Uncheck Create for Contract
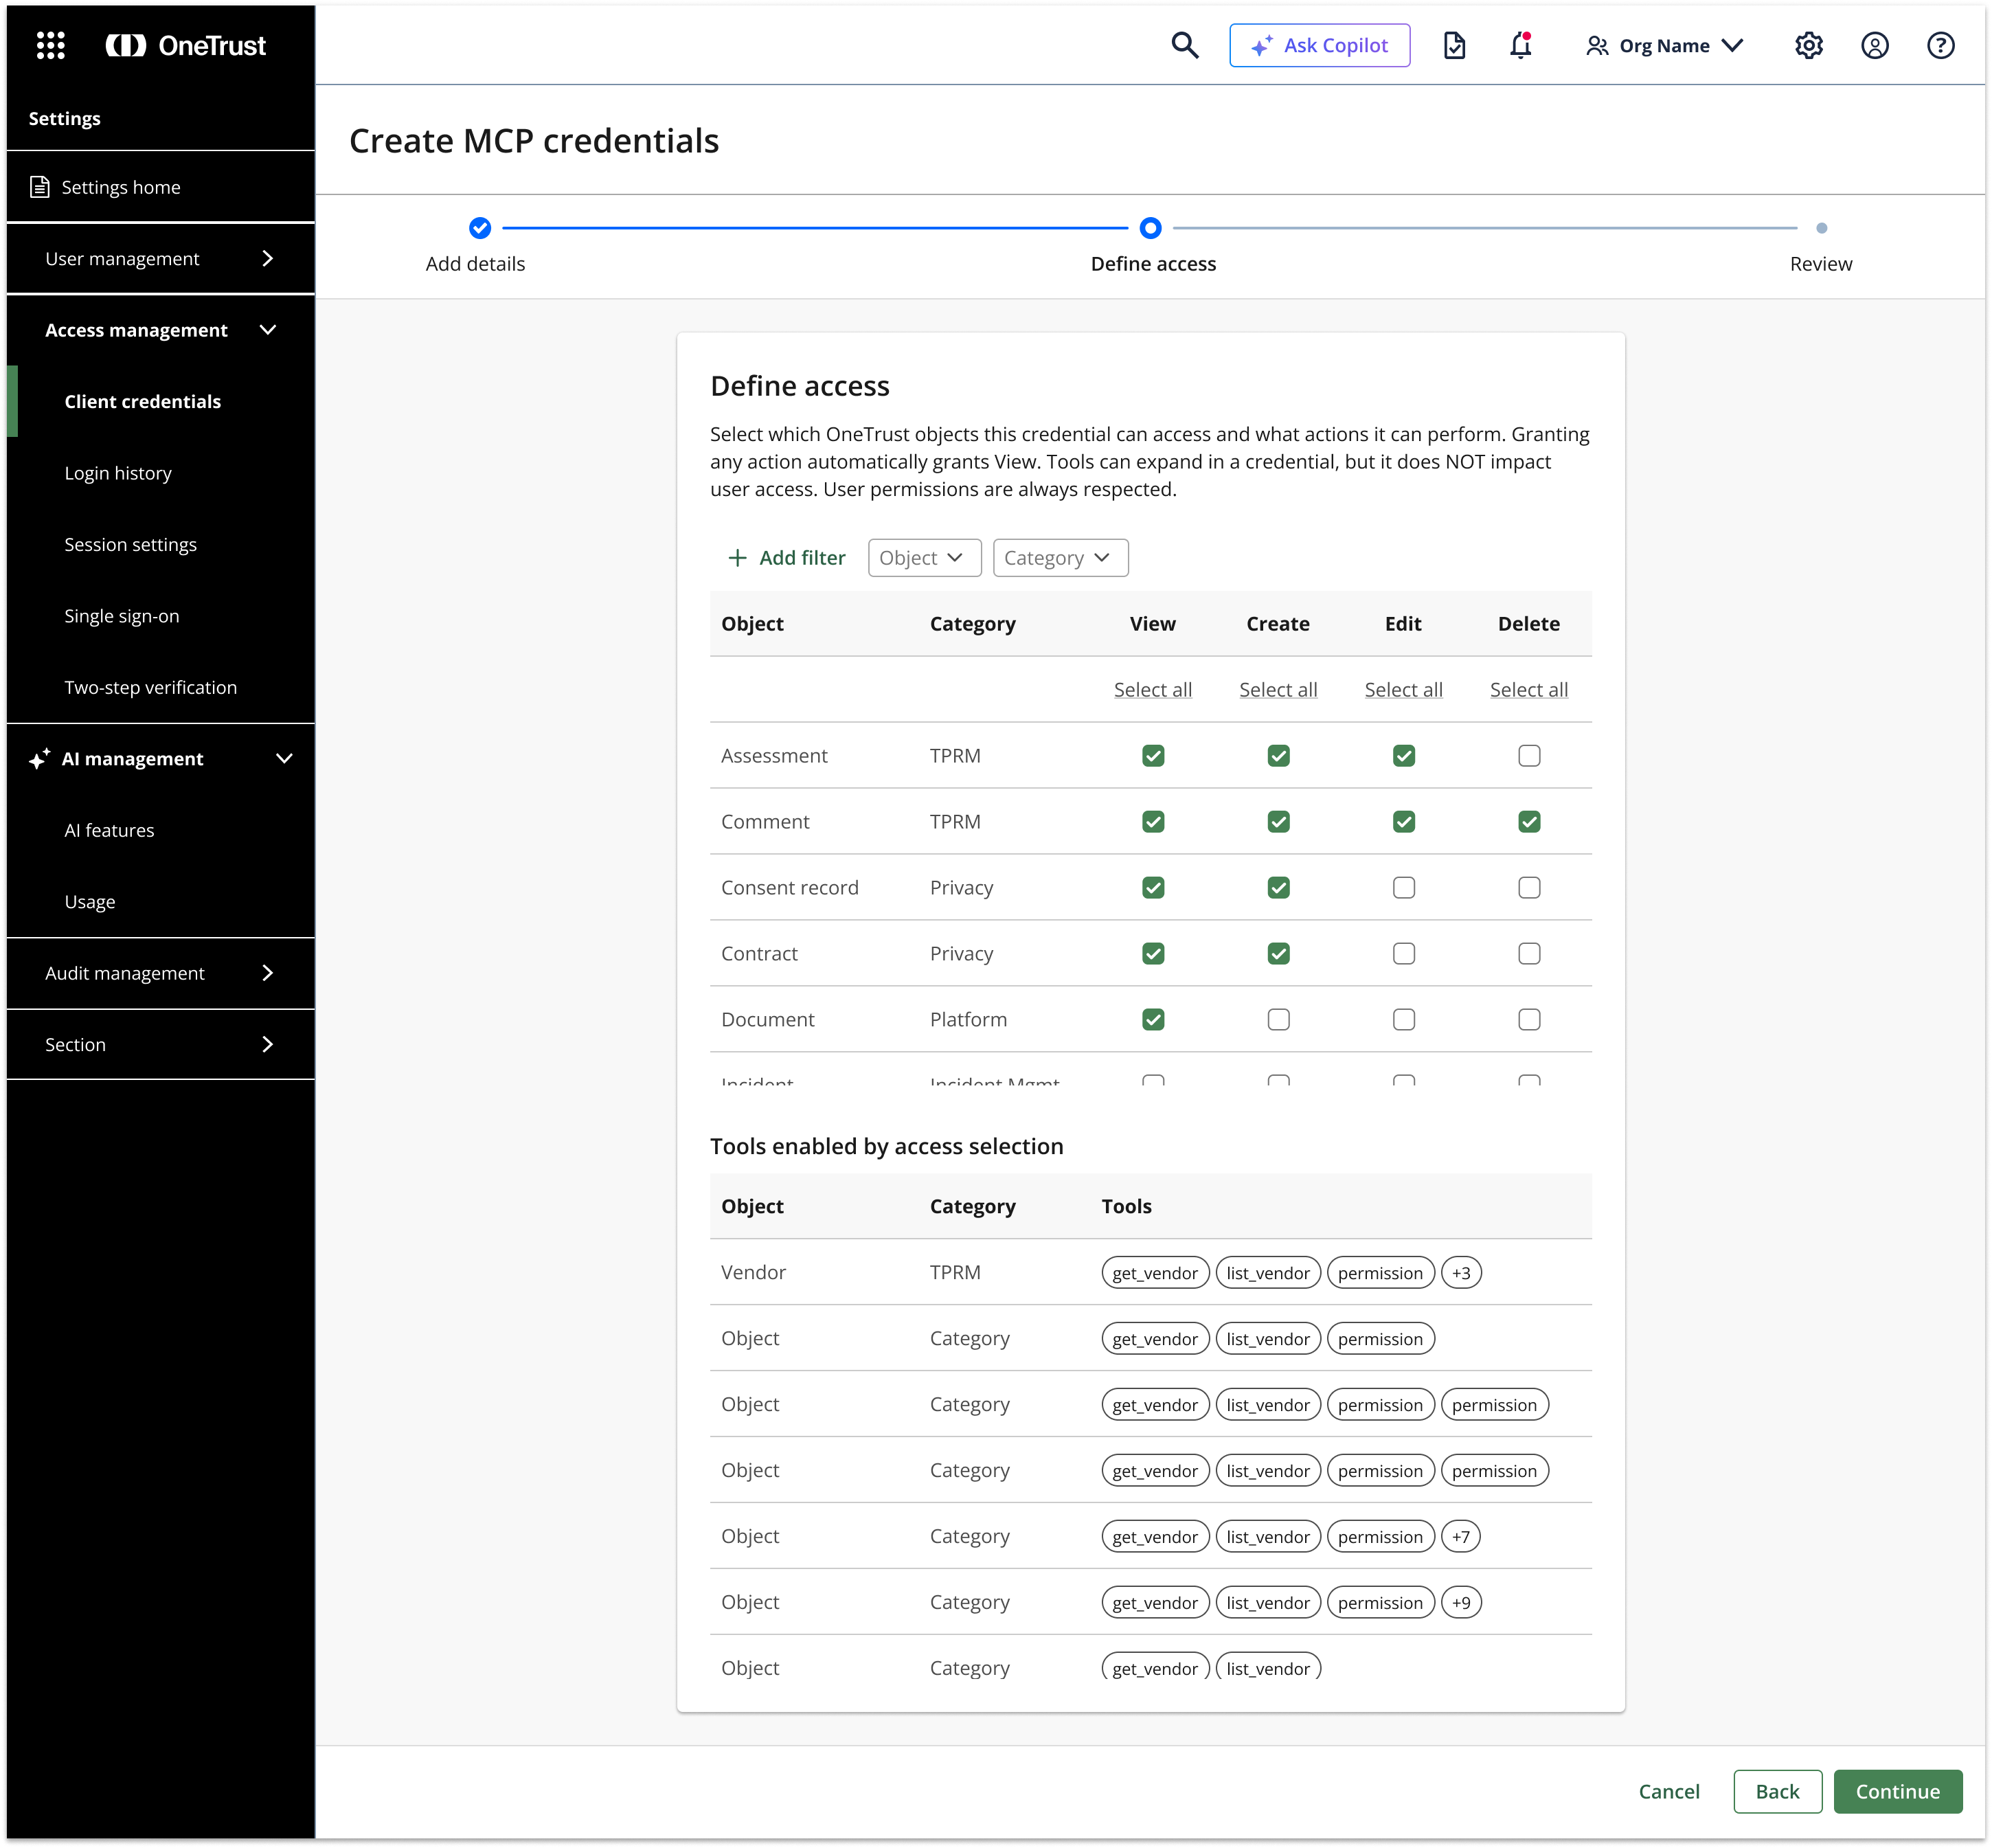The height and width of the screenshot is (1848, 1992). click(x=1278, y=954)
